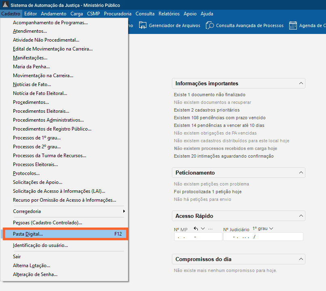Collapse the Peticionamento panel

[x=301, y=173]
